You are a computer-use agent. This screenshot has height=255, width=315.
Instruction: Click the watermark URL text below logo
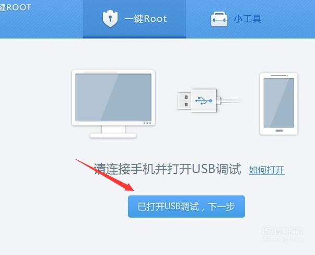(x=283, y=239)
